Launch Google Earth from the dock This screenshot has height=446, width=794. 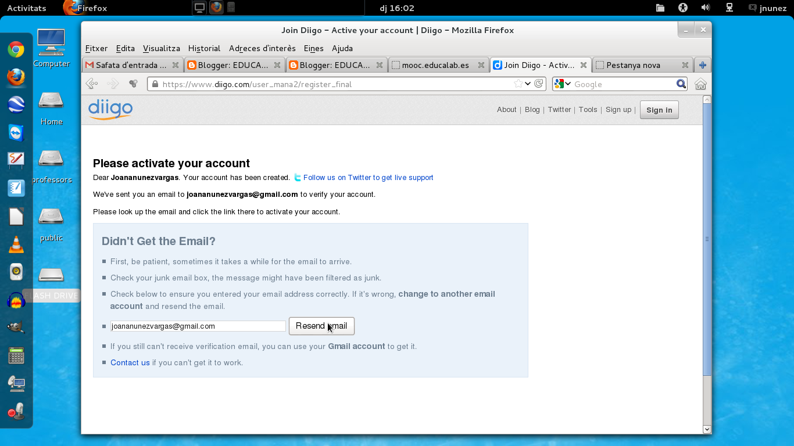pos(16,105)
